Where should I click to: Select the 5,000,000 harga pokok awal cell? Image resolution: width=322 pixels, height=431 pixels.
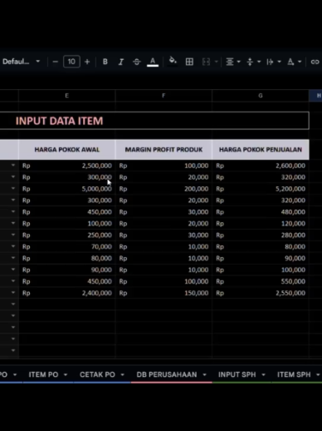click(x=66, y=189)
